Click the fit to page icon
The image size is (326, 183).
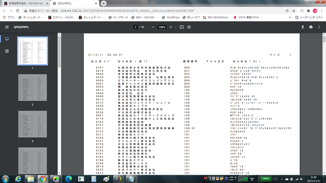click(x=182, y=27)
